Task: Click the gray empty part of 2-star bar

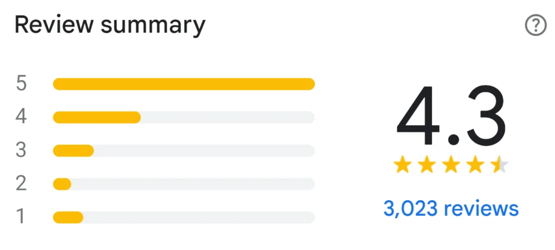Action: [x=192, y=184]
